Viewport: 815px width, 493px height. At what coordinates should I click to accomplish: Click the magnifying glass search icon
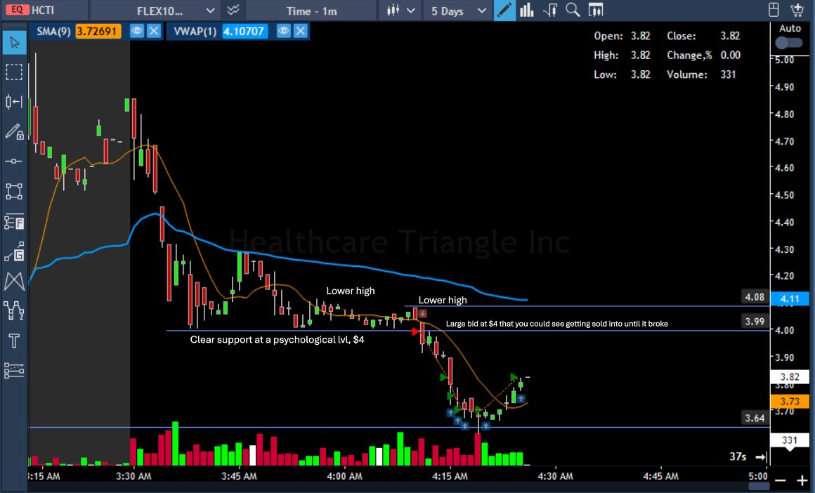click(573, 10)
